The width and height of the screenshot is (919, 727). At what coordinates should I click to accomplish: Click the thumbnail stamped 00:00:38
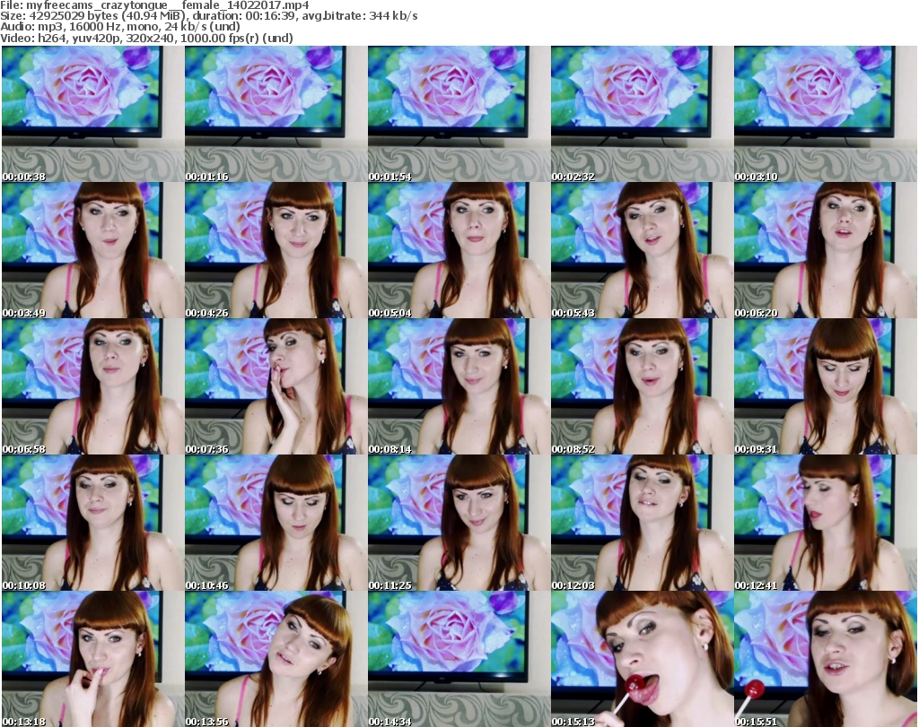pos(92,114)
